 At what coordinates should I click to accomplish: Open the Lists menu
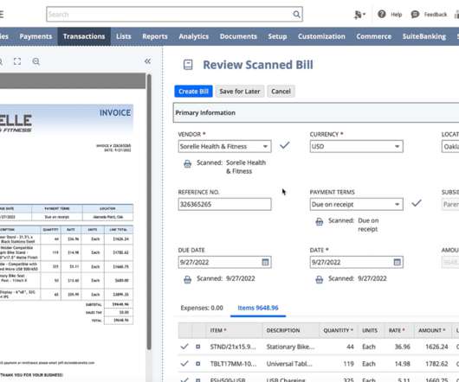[x=123, y=36]
